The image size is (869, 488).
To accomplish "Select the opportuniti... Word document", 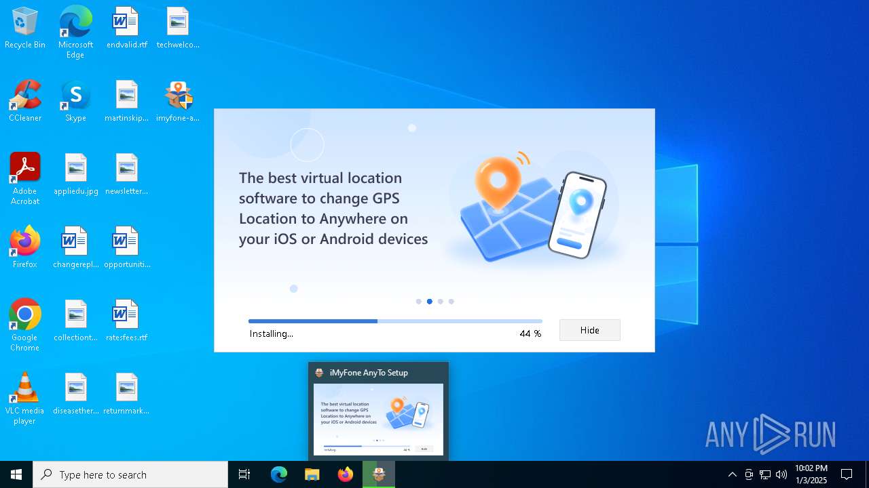I will click(x=127, y=248).
